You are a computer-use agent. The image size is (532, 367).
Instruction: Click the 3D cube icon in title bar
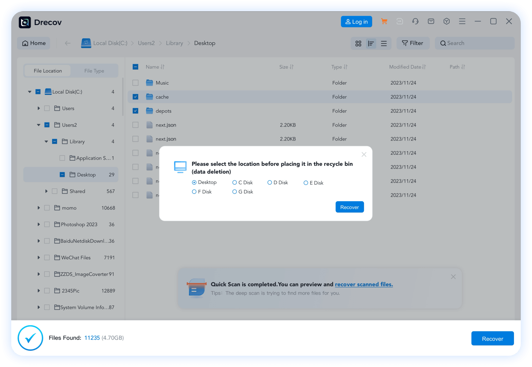click(447, 21)
